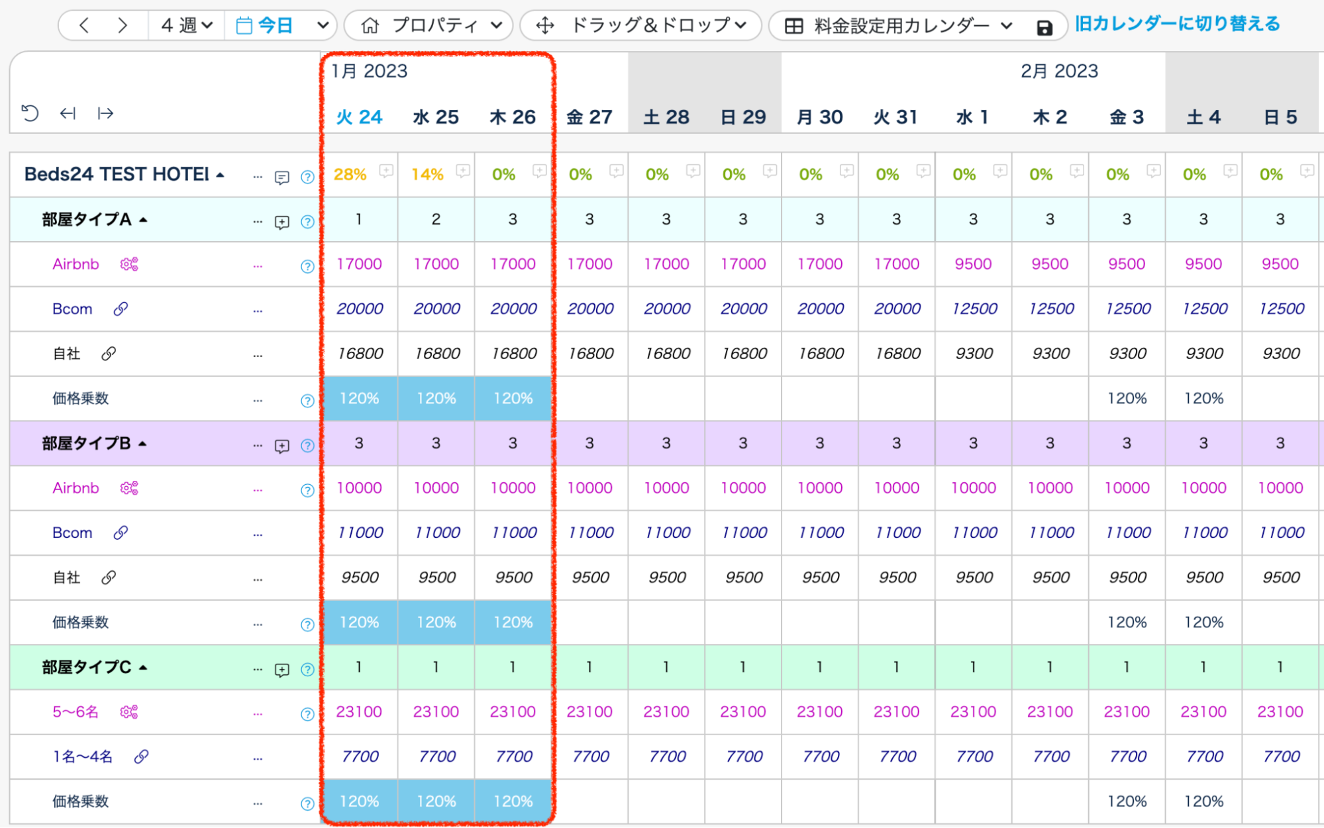Collapse the 部屋タイプA room section
The image size is (1324, 828).
pyautogui.click(x=143, y=219)
